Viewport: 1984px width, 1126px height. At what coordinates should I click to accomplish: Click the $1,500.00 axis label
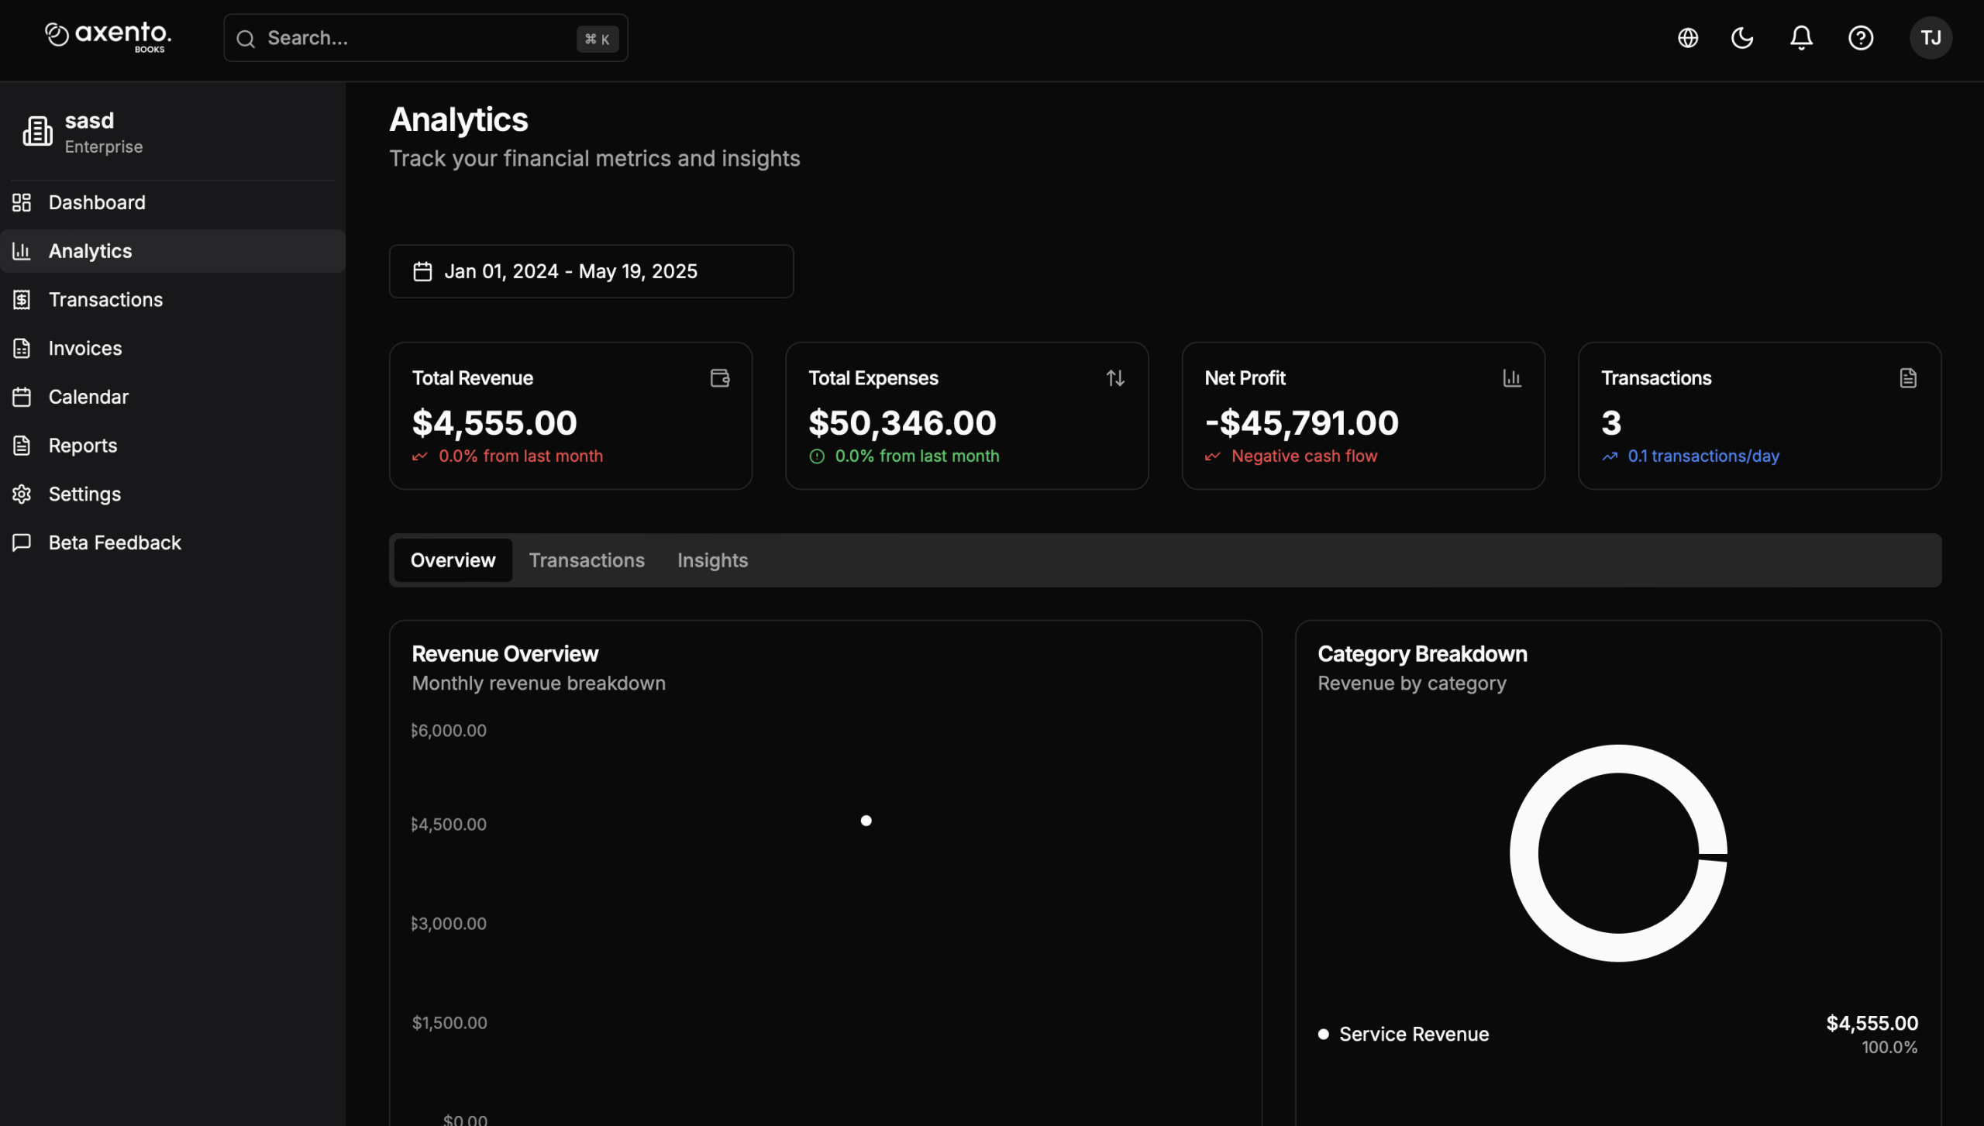click(x=449, y=1023)
